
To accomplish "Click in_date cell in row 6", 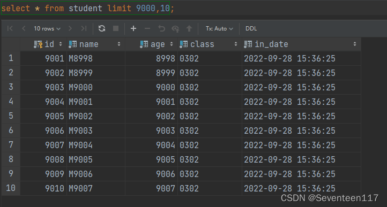I will click(x=301, y=131).
